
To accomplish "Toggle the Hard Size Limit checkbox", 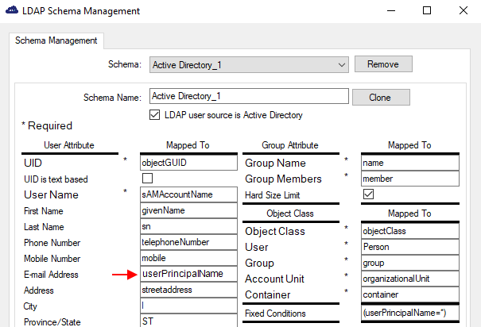I will coord(368,194).
